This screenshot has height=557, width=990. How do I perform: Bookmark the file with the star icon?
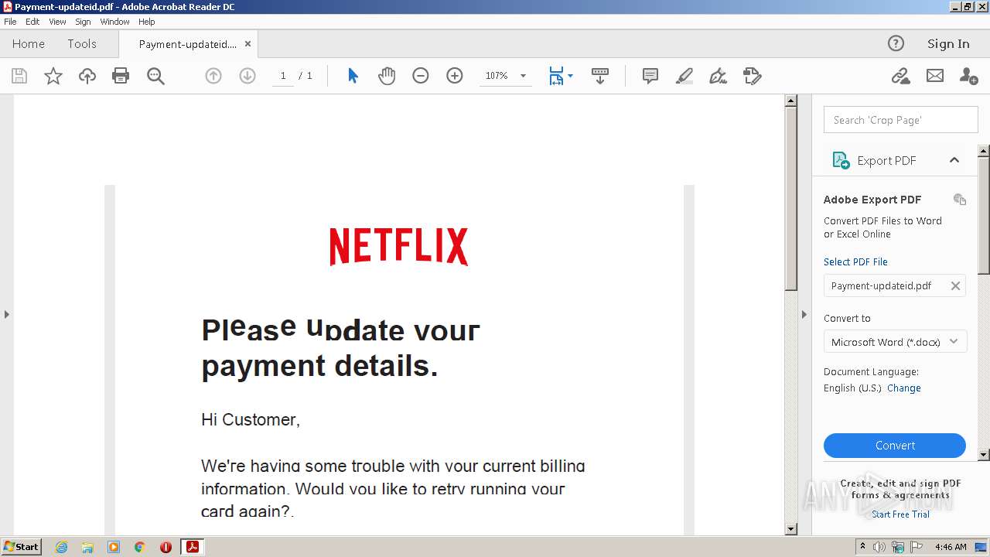(x=53, y=76)
